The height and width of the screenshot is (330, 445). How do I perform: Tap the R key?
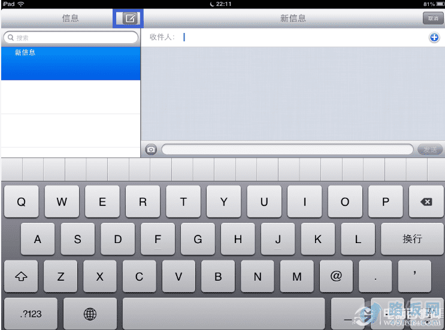[143, 202]
